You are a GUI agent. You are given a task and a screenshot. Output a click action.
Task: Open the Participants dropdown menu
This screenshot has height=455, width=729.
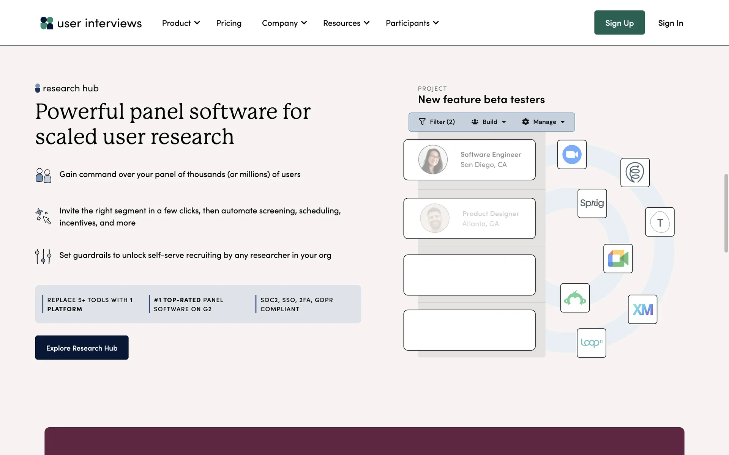tap(412, 23)
